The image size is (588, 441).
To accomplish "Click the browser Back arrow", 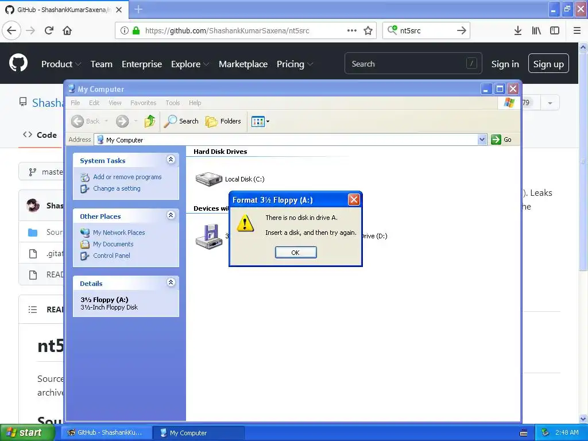I will pyautogui.click(x=11, y=30).
